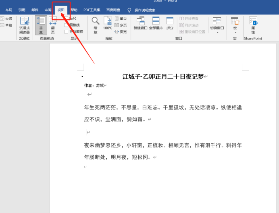This screenshot has width=279, height=213.
Task: Switch to the 审阅 tab
Action: click(x=48, y=10)
